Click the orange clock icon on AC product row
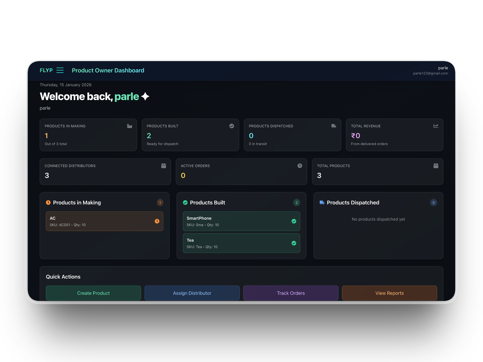 [x=157, y=221]
